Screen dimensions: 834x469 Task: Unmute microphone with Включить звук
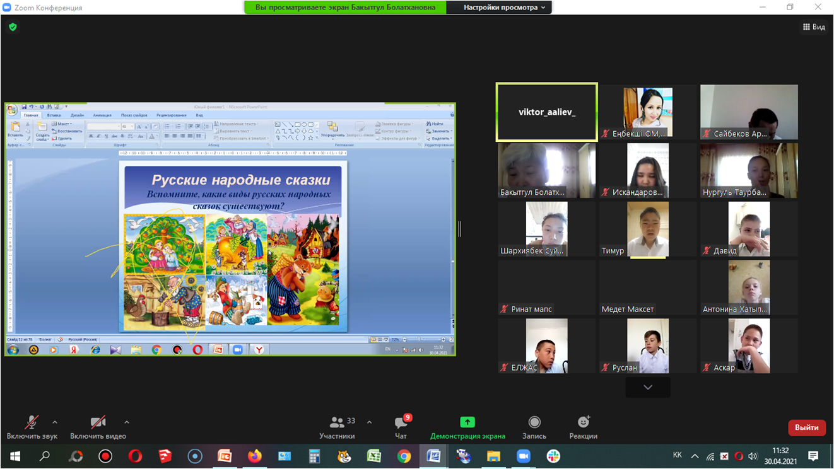pos(32,423)
